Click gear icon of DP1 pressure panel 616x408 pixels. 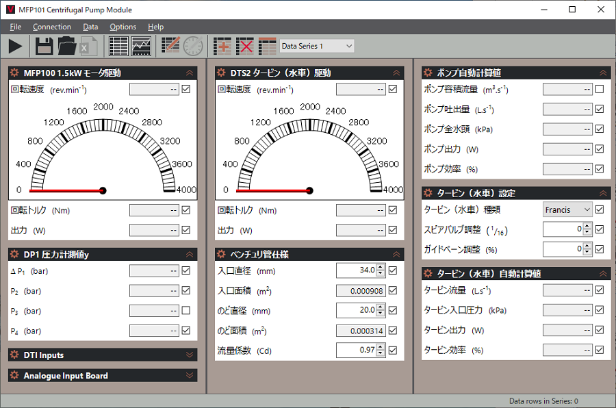[x=14, y=254]
